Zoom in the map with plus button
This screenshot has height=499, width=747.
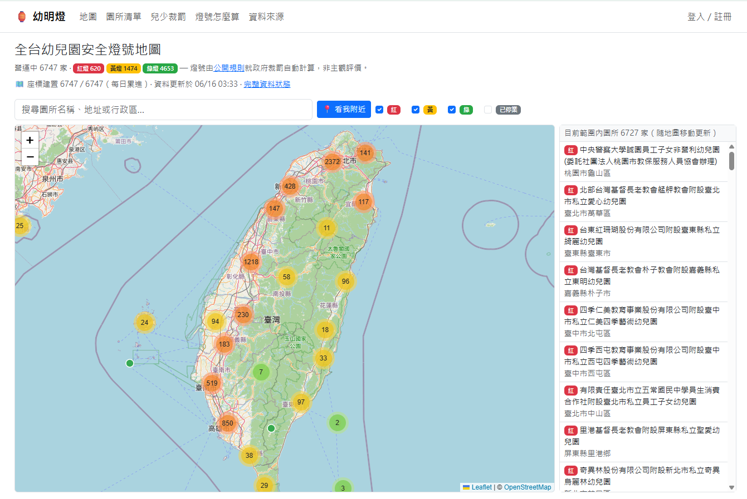point(30,140)
